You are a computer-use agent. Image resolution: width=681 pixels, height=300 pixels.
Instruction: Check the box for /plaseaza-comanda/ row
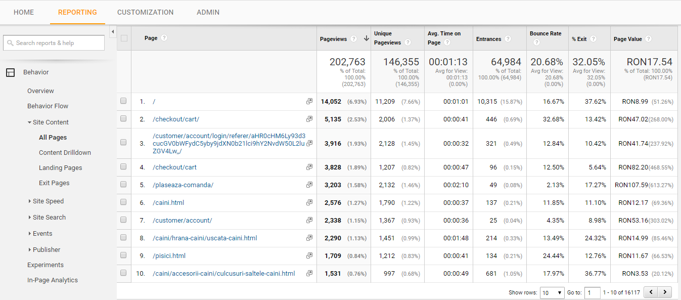pos(123,185)
